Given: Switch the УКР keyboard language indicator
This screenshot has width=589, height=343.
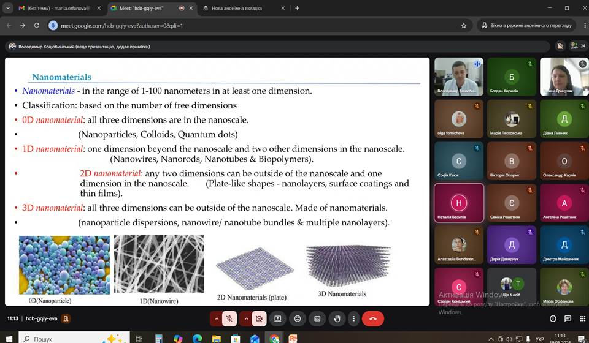Looking at the screenshot, I should [539, 339].
